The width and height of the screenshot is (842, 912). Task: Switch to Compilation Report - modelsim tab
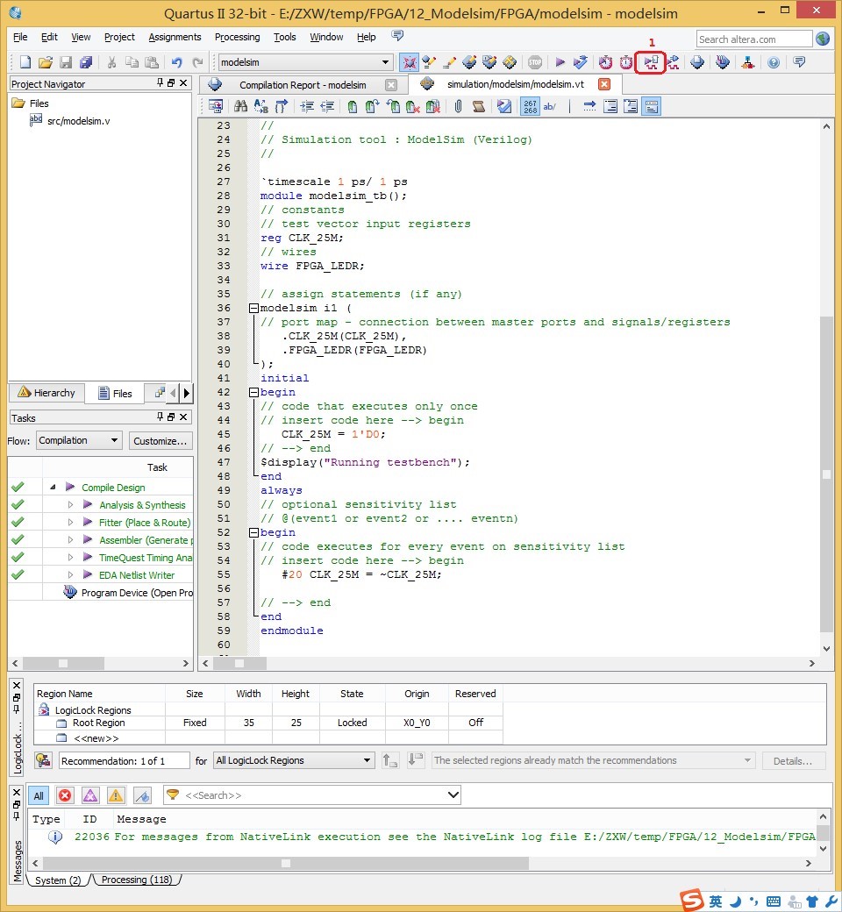click(303, 85)
